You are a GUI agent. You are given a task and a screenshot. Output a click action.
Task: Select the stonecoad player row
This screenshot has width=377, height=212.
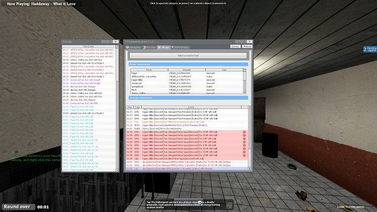pos(187,83)
